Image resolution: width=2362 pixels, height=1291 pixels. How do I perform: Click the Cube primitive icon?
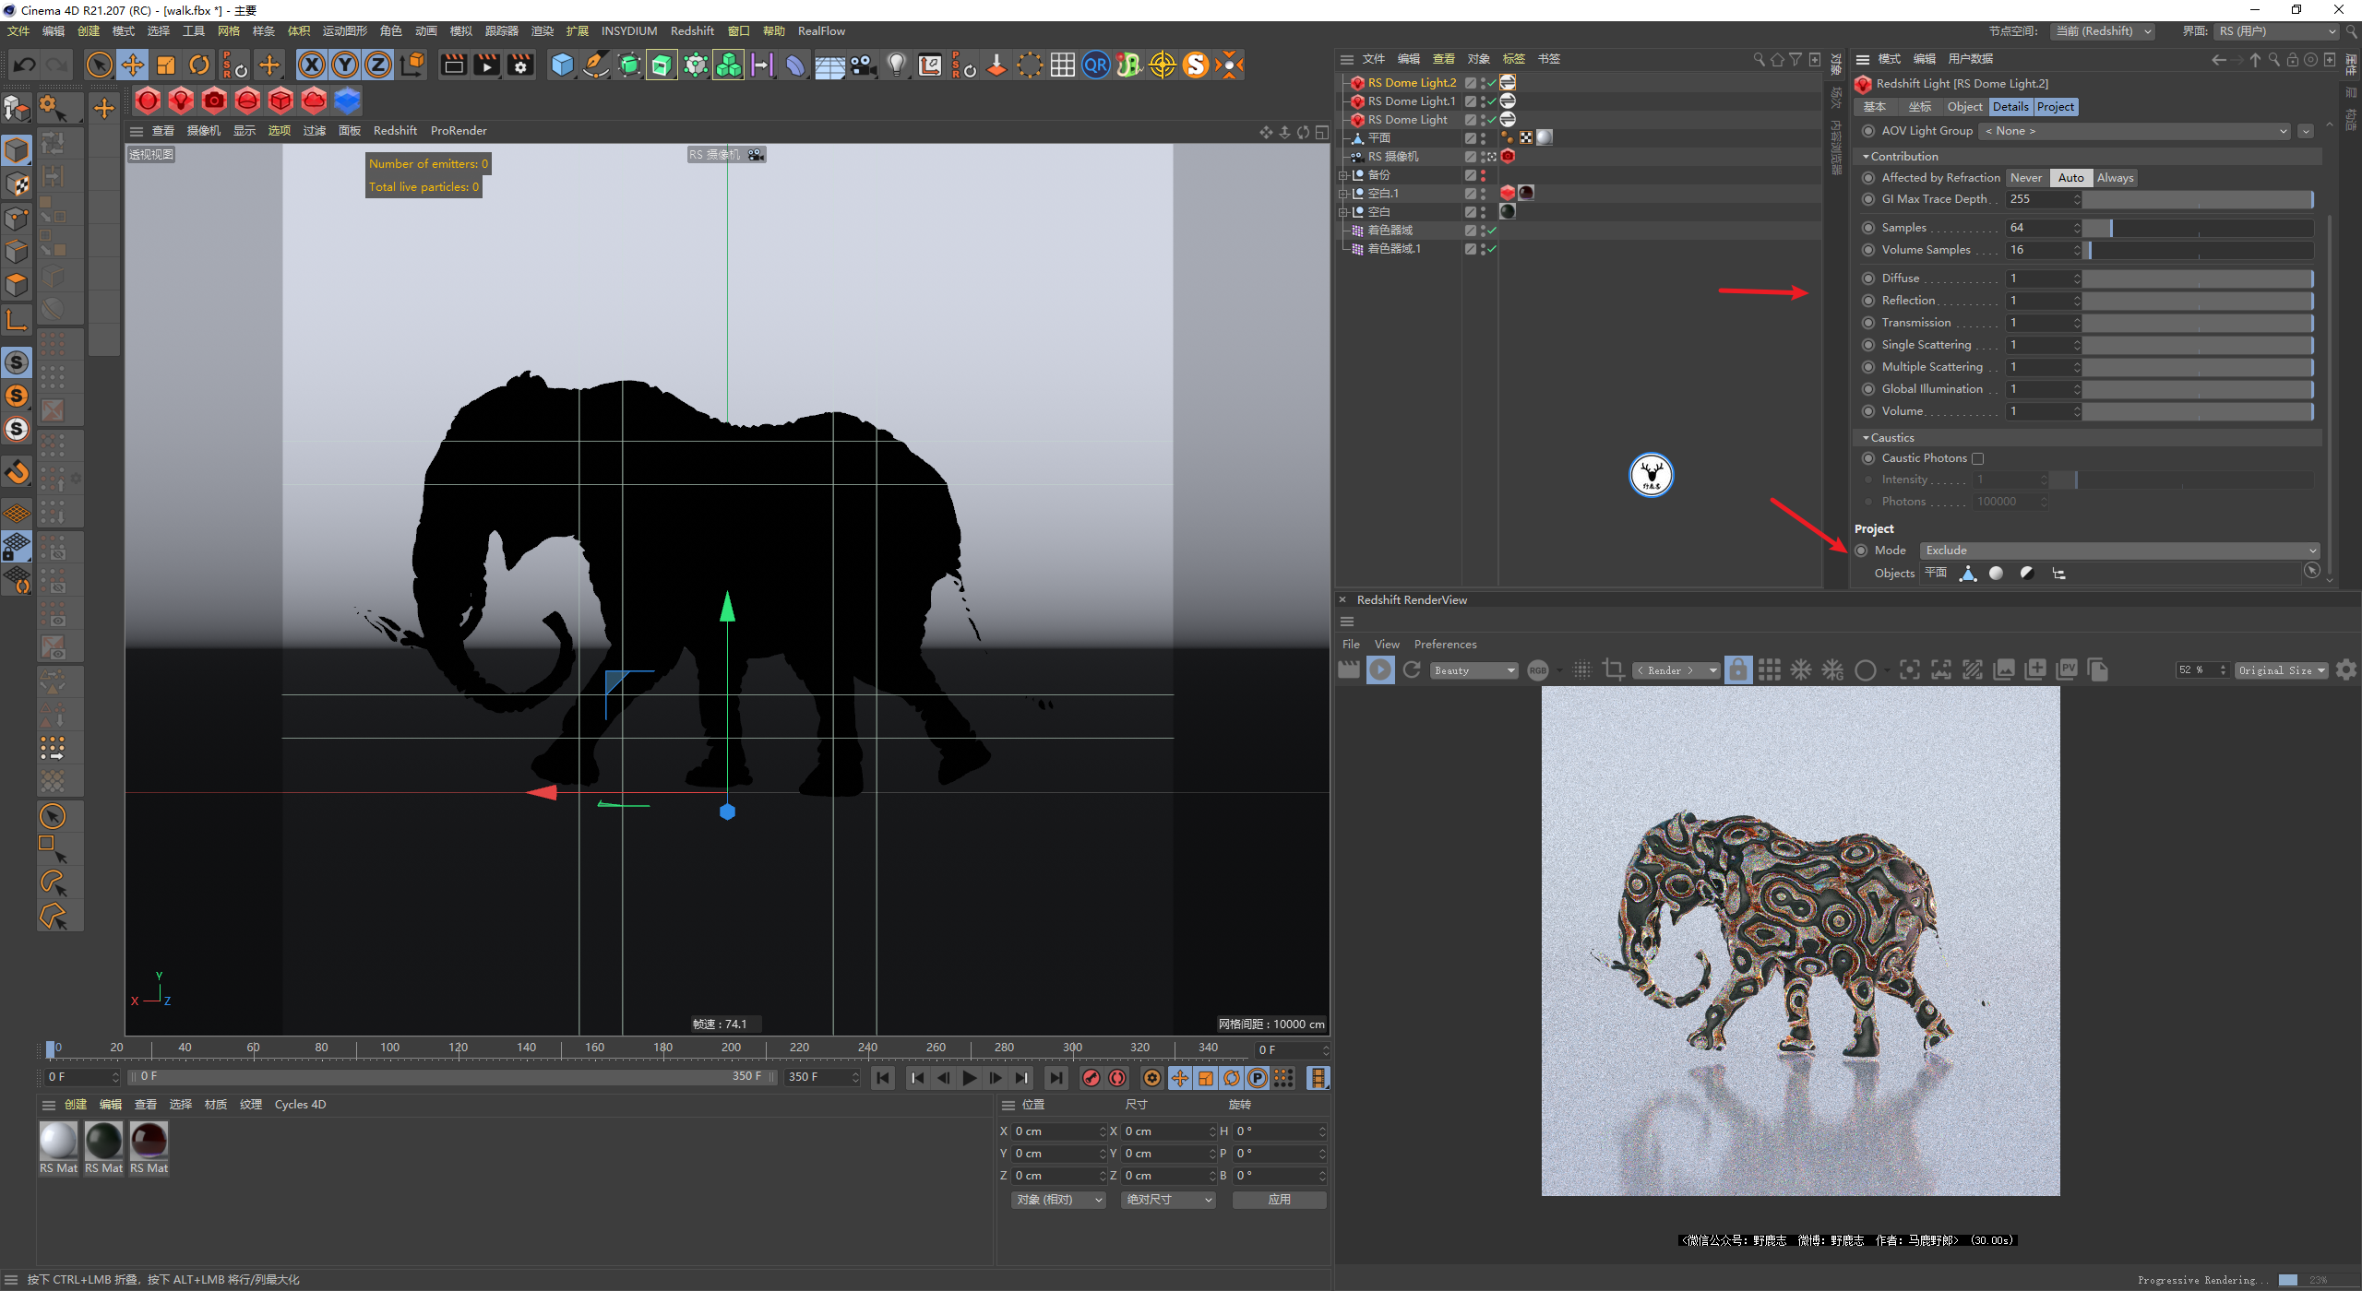point(562,65)
